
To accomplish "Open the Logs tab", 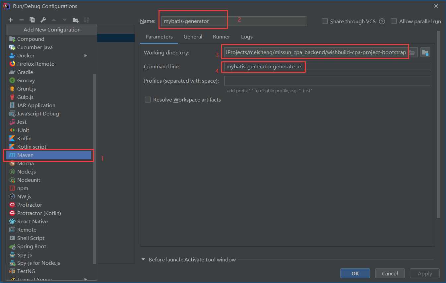I will (x=247, y=36).
